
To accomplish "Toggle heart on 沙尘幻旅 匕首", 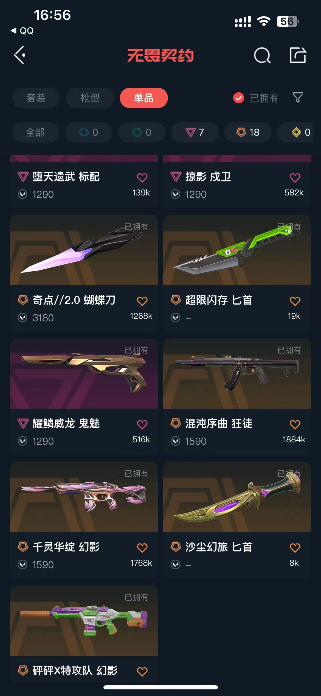I will click(x=295, y=548).
